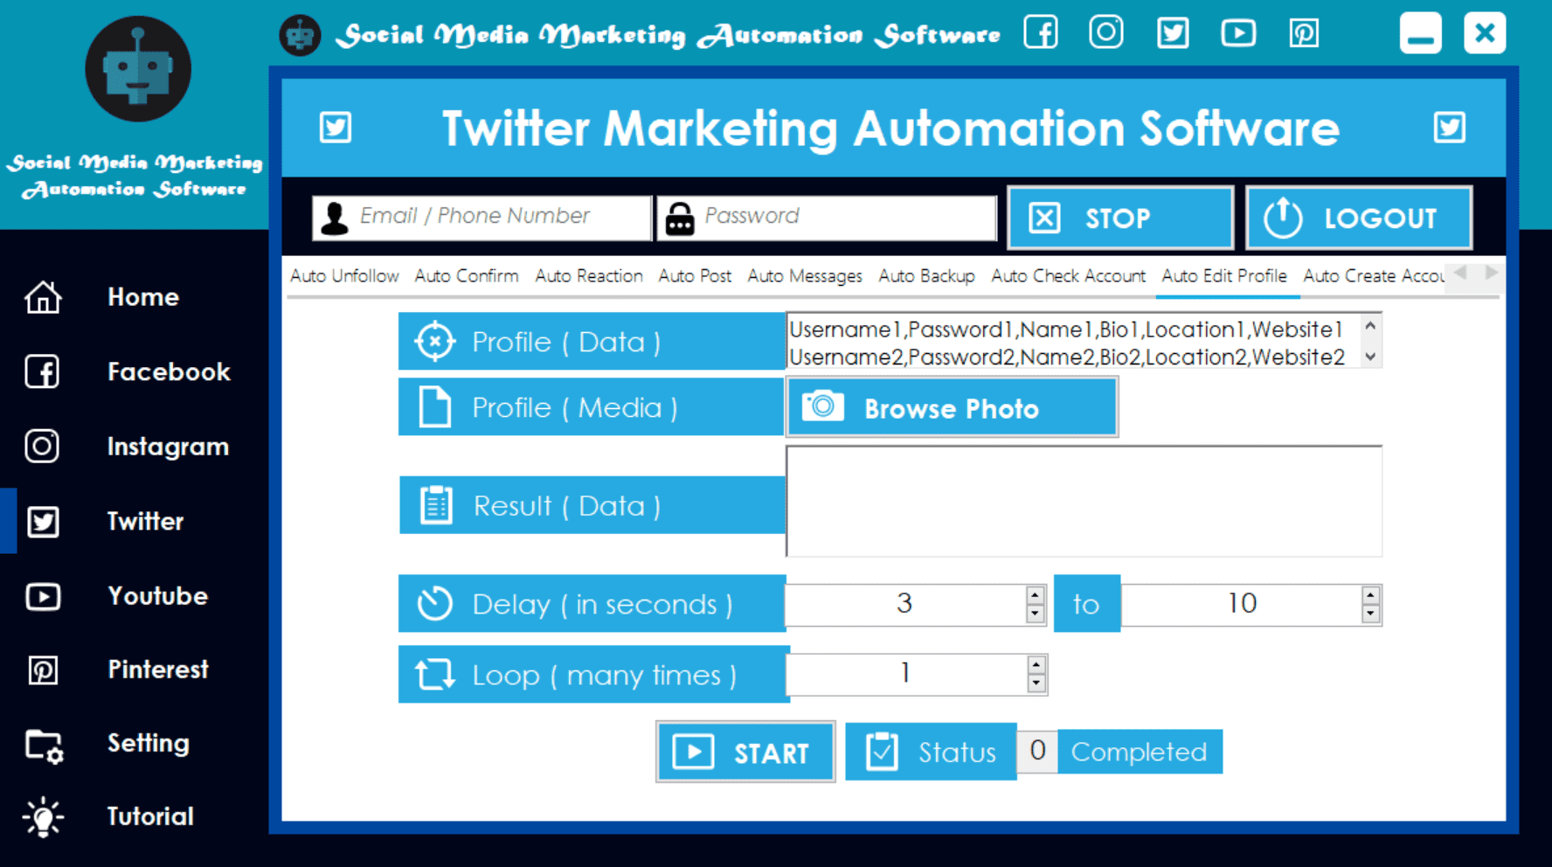This screenshot has height=867, width=1552.
Task: Click the Profile (Data) label
Action: click(x=592, y=341)
